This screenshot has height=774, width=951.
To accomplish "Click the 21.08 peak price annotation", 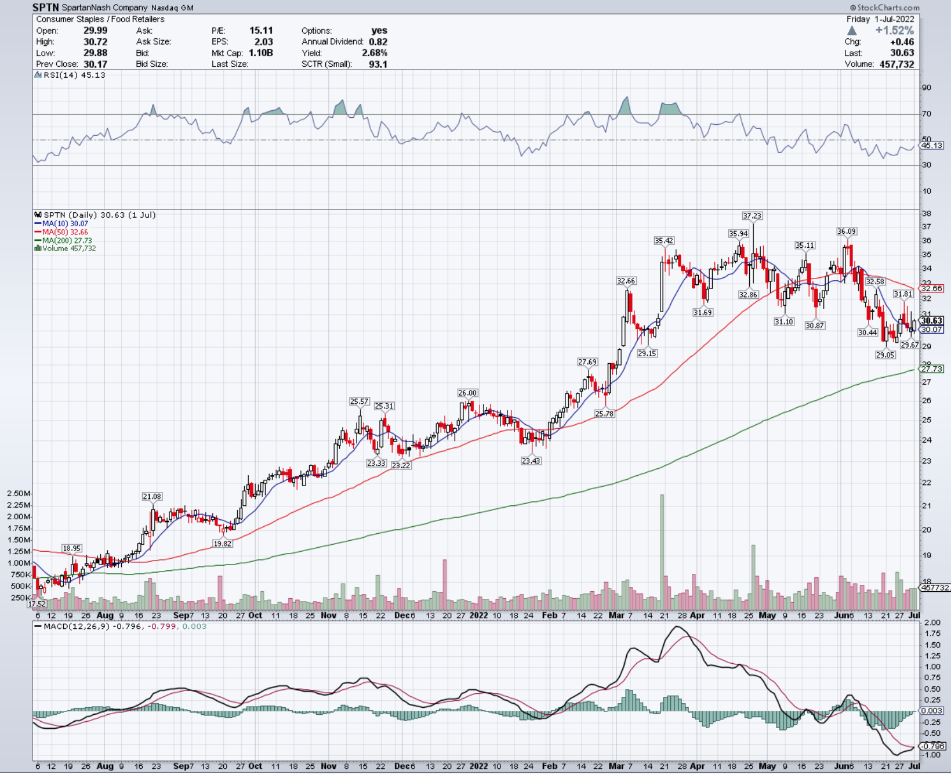I will point(153,497).
